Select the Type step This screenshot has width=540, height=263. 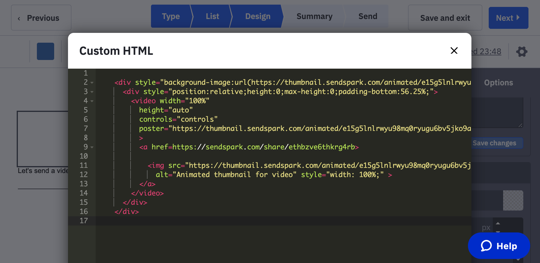(x=171, y=16)
